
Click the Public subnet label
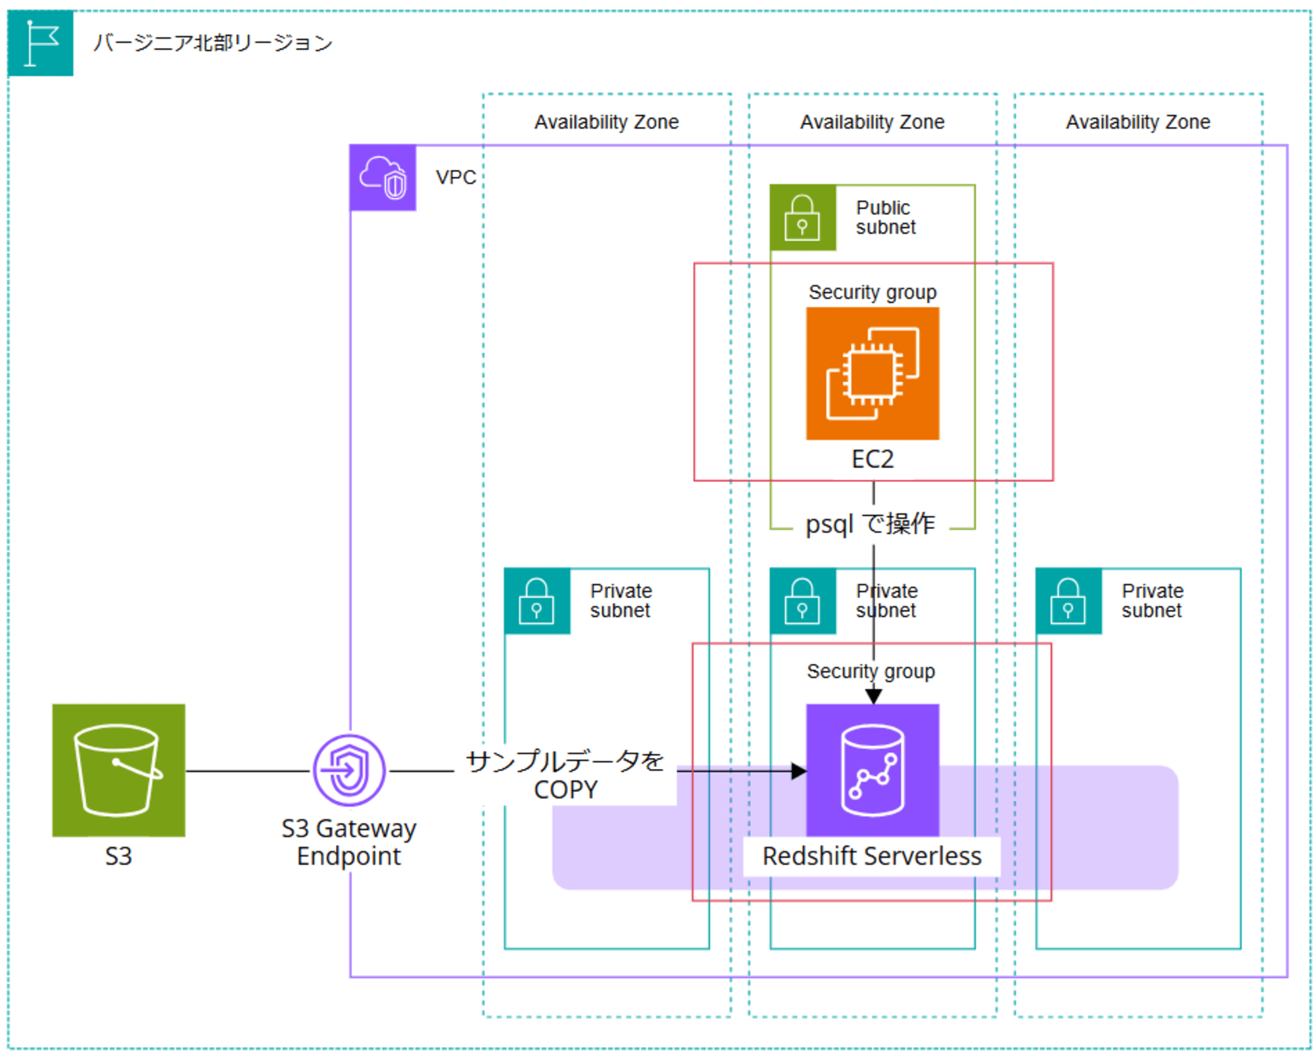885,218
